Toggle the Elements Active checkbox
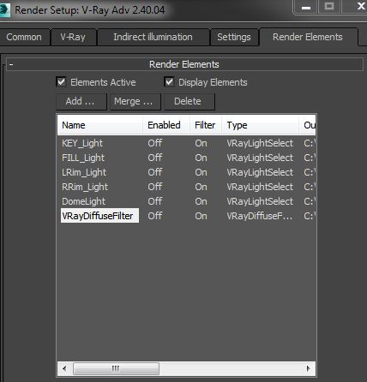Screen dimensions: 367x382 click(x=61, y=82)
